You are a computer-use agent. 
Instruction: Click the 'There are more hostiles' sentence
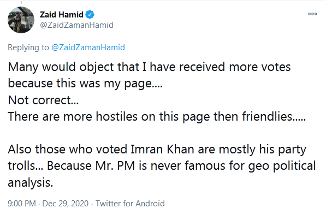(157, 117)
